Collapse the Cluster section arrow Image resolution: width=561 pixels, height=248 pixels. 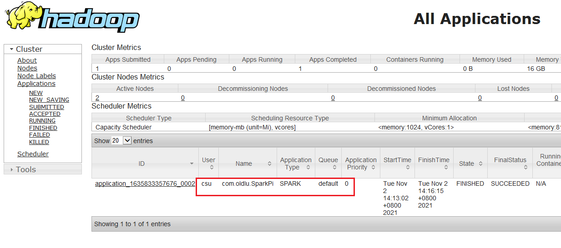[11, 50]
